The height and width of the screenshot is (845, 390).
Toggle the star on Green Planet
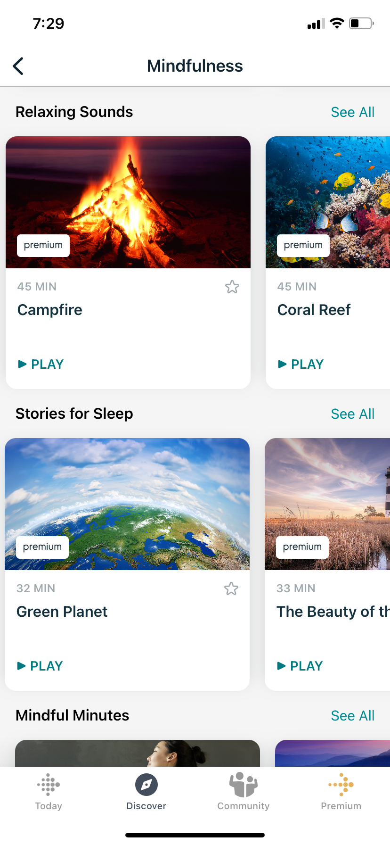[231, 588]
